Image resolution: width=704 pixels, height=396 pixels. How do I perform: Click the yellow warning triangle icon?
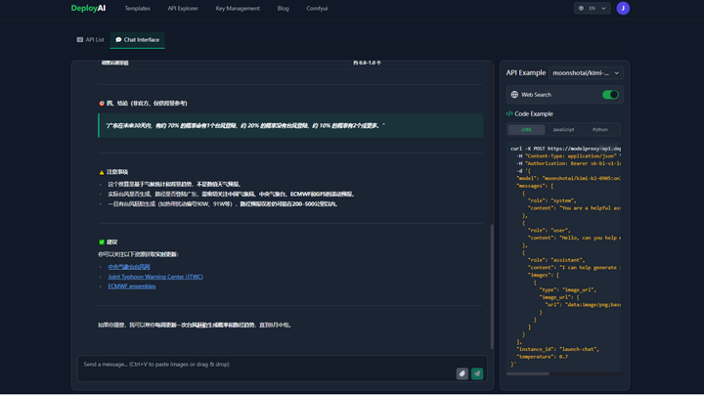(x=102, y=172)
